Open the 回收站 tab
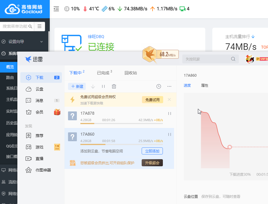 pos(131,73)
